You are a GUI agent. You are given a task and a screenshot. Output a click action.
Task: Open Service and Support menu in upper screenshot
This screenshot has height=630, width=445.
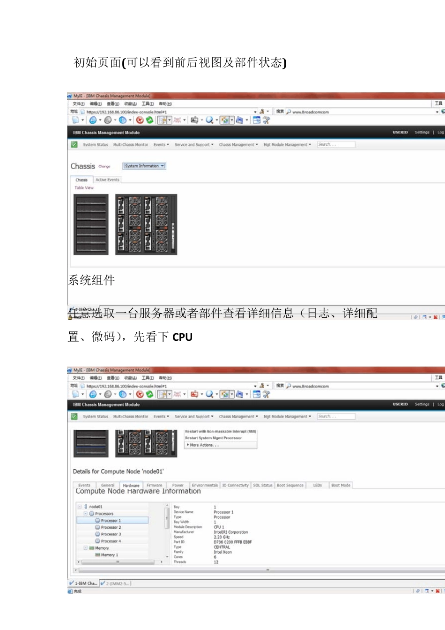(x=194, y=144)
